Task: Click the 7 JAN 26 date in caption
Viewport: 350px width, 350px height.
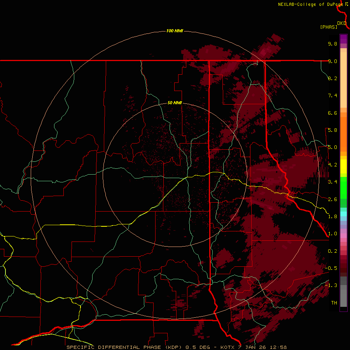Action: pyautogui.click(x=253, y=347)
